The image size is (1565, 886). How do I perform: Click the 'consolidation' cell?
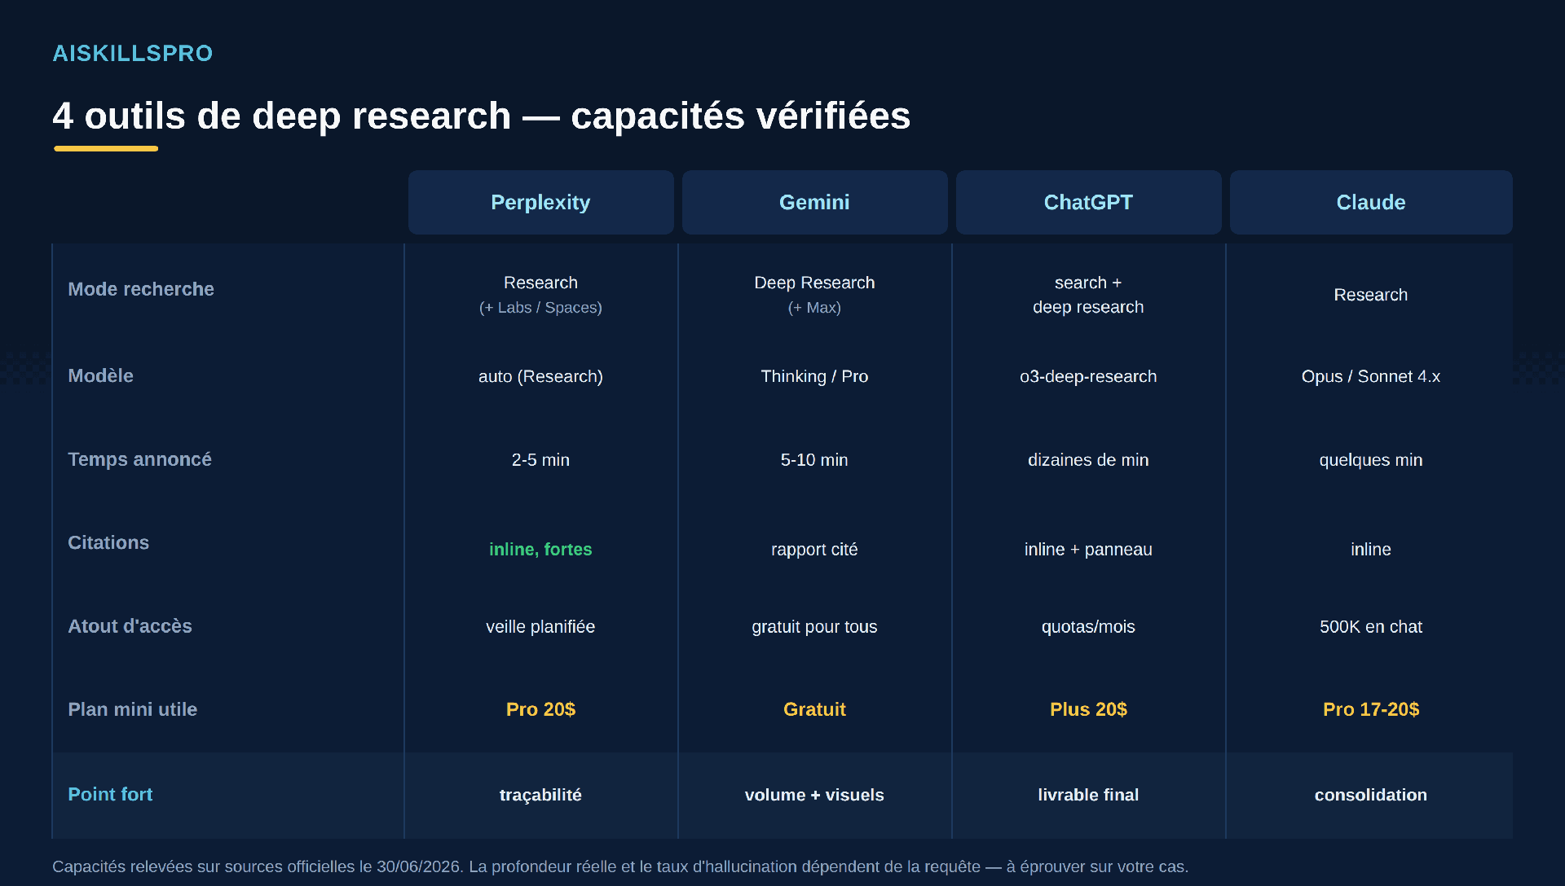click(1371, 795)
